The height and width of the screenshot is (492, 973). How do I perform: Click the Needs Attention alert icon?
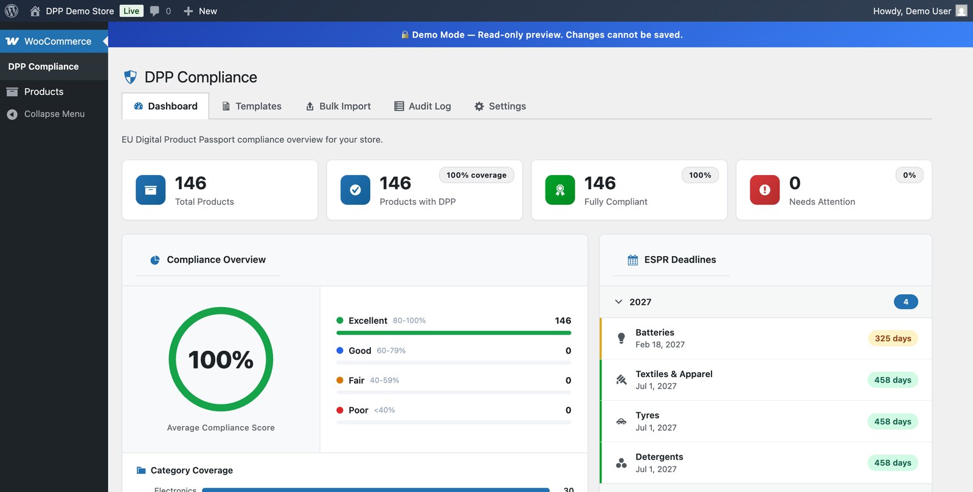tap(765, 190)
